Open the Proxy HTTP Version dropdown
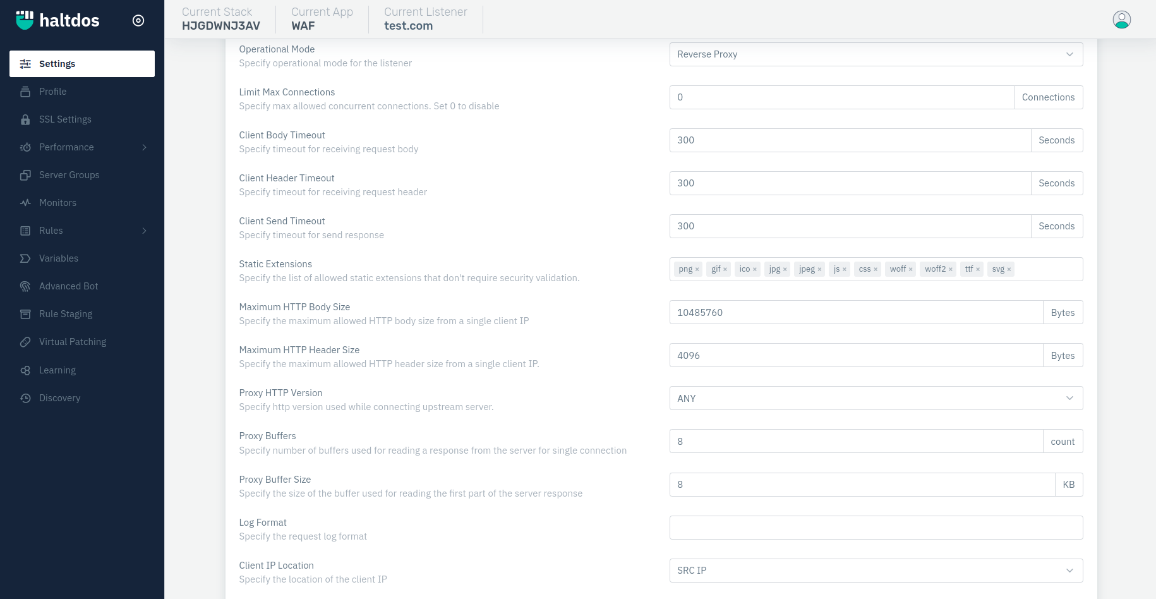 coord(876,399)
